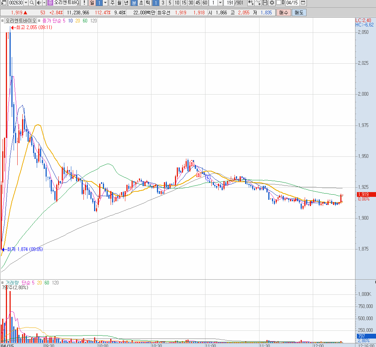Image resolution: width=376 pixels, height=347 pixels.
Task: Expand the interval dropdown after 60
Action: tap(220, 3)
